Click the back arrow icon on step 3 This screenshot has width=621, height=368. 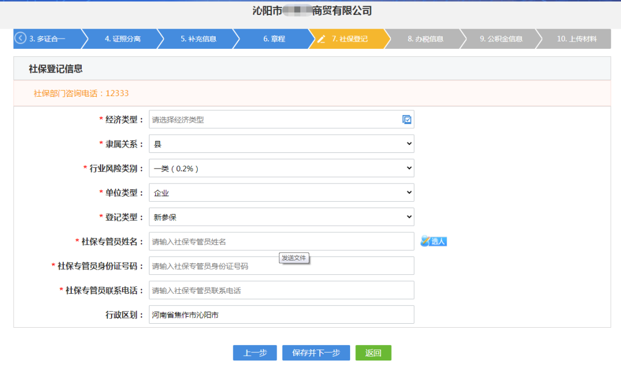pos(20,39)
